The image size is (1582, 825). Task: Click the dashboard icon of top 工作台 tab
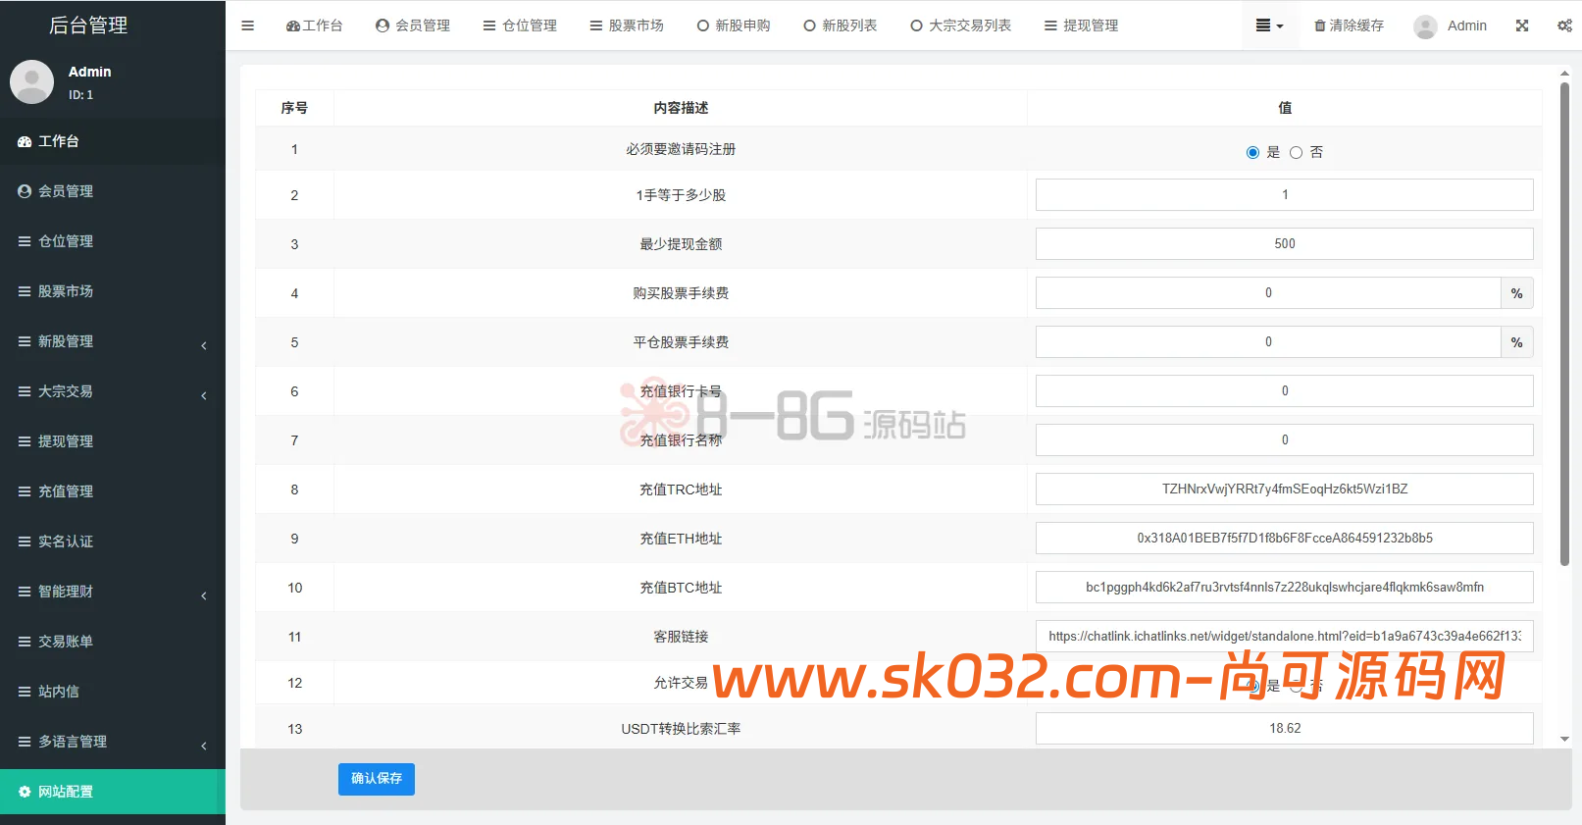[x=292, y=26]
